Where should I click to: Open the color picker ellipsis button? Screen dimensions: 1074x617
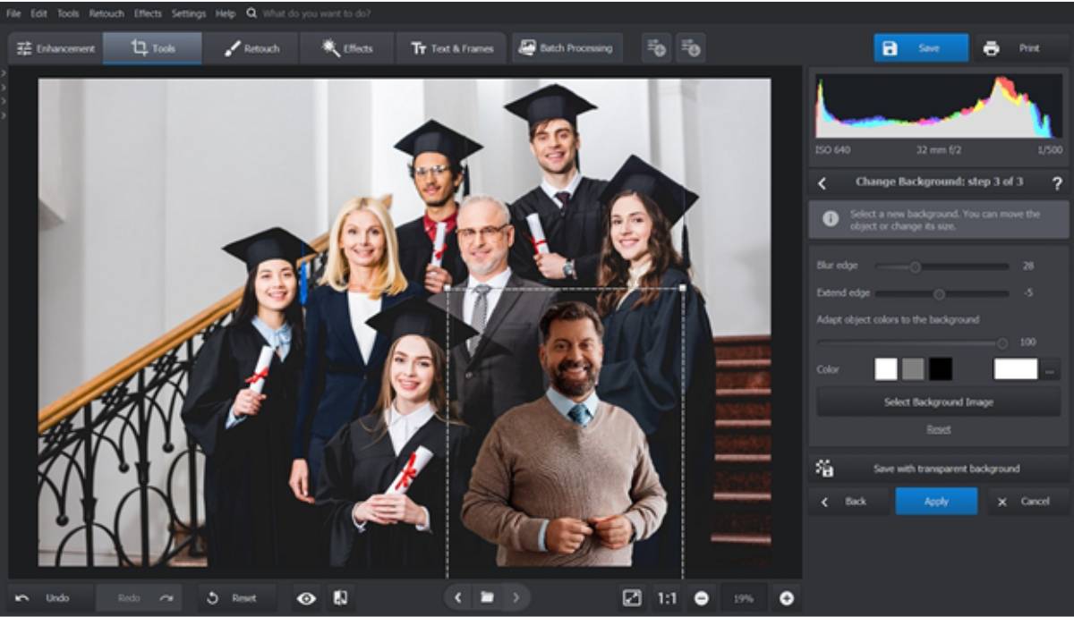[1050, 368]
